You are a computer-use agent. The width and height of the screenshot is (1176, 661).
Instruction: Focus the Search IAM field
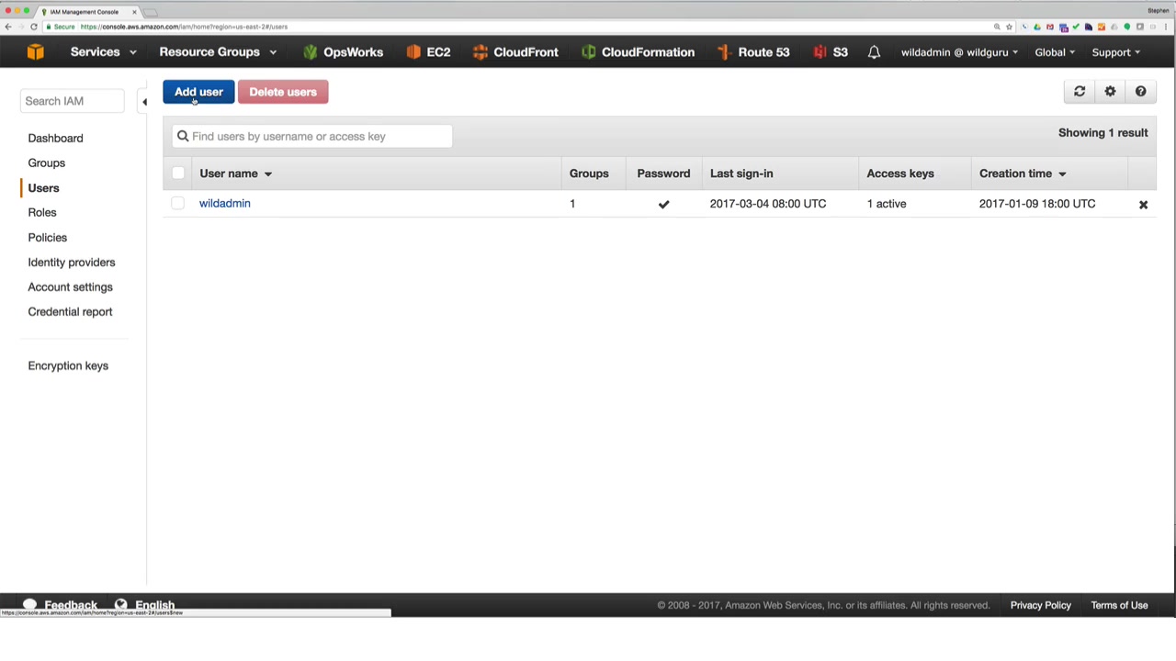tap(72, 101)
